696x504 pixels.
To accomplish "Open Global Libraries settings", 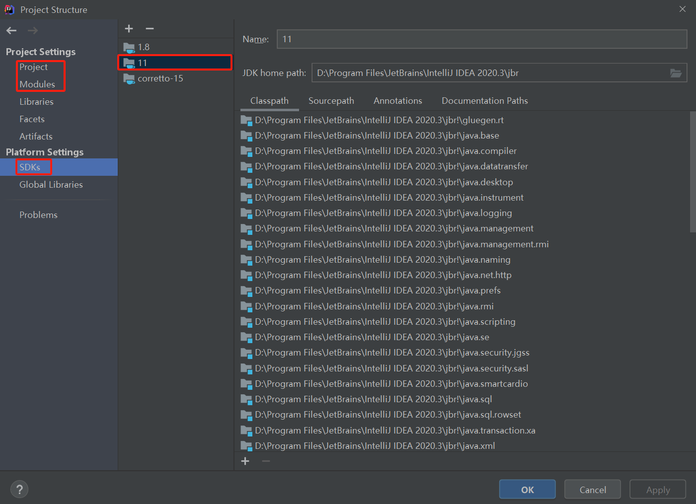I will pyautogui.click(x=51, y=185).
